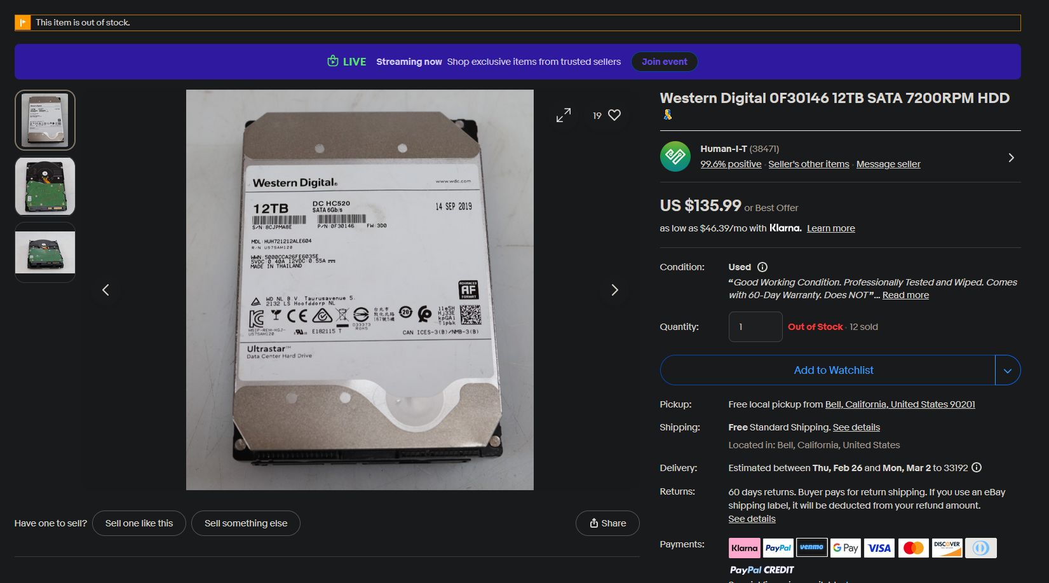Click the quantity input field
Image resolution: width=1049 pixels, height=583 pixels.
coord(755,327)
